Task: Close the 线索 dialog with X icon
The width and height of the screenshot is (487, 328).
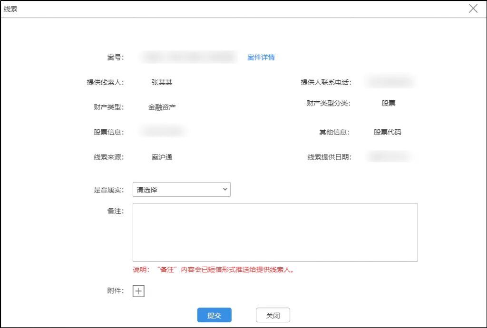Action: (473, 9)
